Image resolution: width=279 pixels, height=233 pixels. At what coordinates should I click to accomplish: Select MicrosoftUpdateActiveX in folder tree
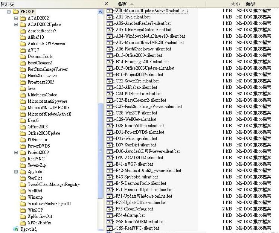49,114
